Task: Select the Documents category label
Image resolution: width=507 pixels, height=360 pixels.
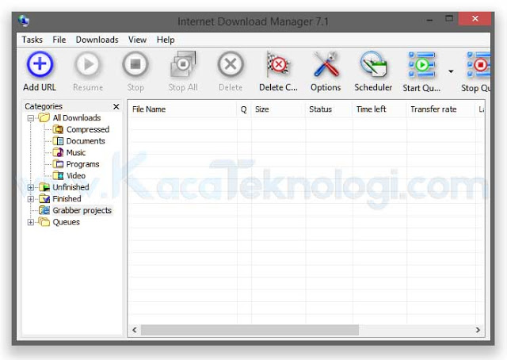Action: (x=86, y=141)
